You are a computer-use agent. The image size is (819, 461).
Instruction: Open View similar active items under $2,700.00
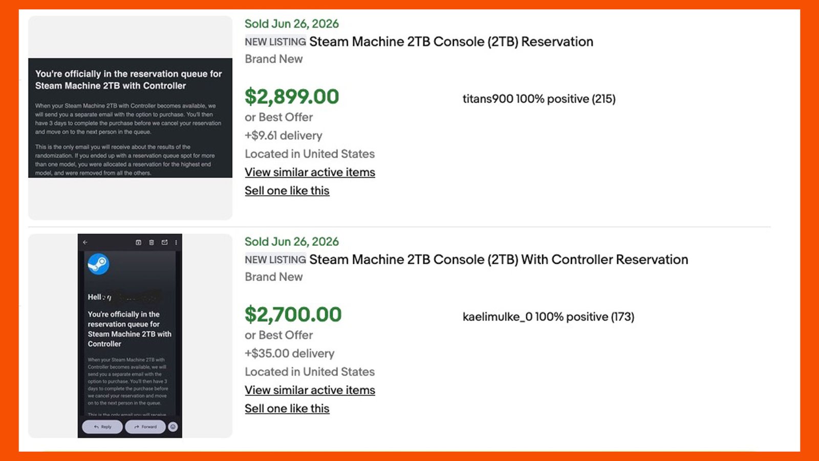[x=310, y=390]
